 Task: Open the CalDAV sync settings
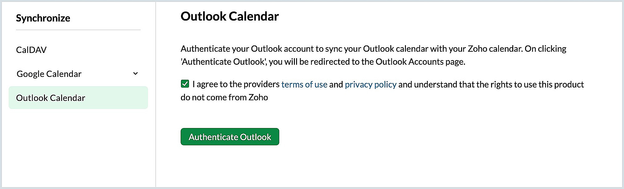coord(31,50)
